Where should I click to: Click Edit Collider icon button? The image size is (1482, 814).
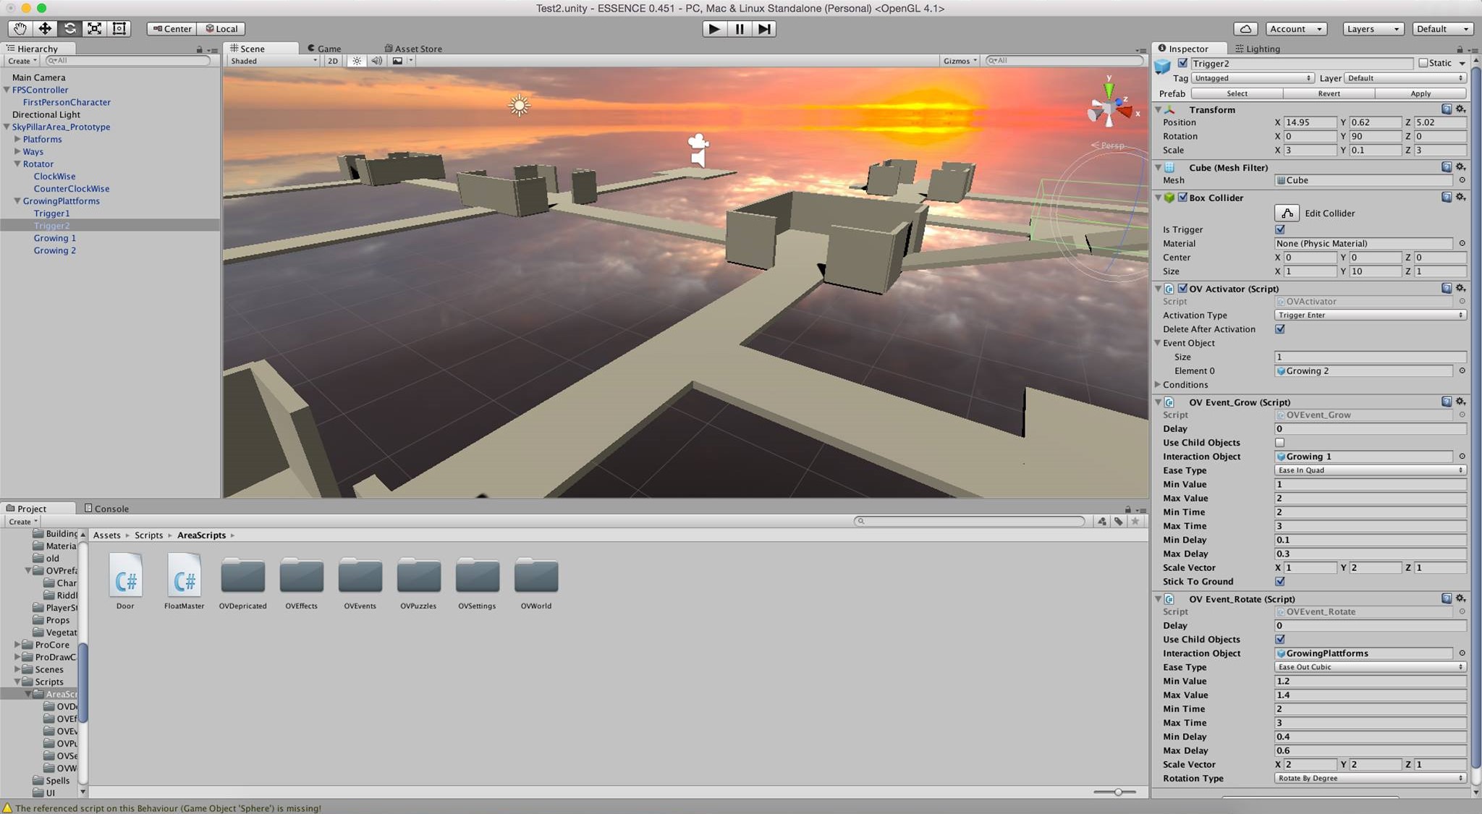[x=1287, y=213]
